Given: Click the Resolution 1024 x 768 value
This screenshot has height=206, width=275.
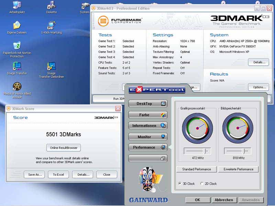Looking at the screenshot, I should [x=187, y=41].
